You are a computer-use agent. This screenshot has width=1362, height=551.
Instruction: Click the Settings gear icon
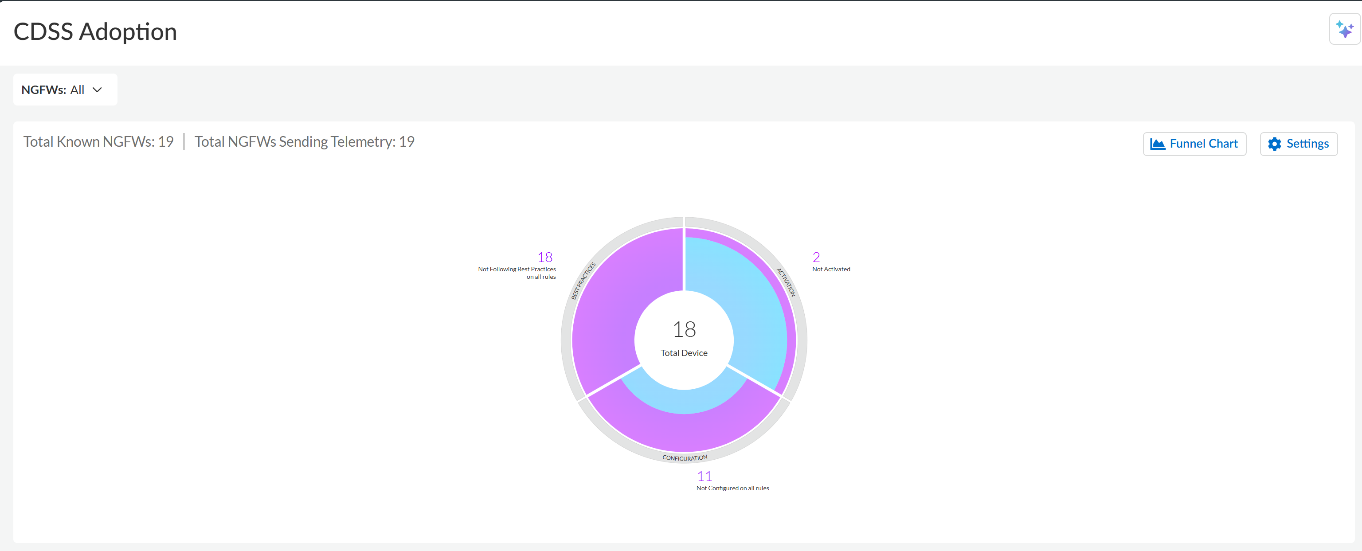point(1274,144)
